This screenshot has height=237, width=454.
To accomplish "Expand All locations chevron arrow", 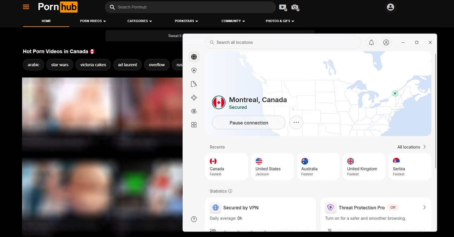I will (425, 147).
